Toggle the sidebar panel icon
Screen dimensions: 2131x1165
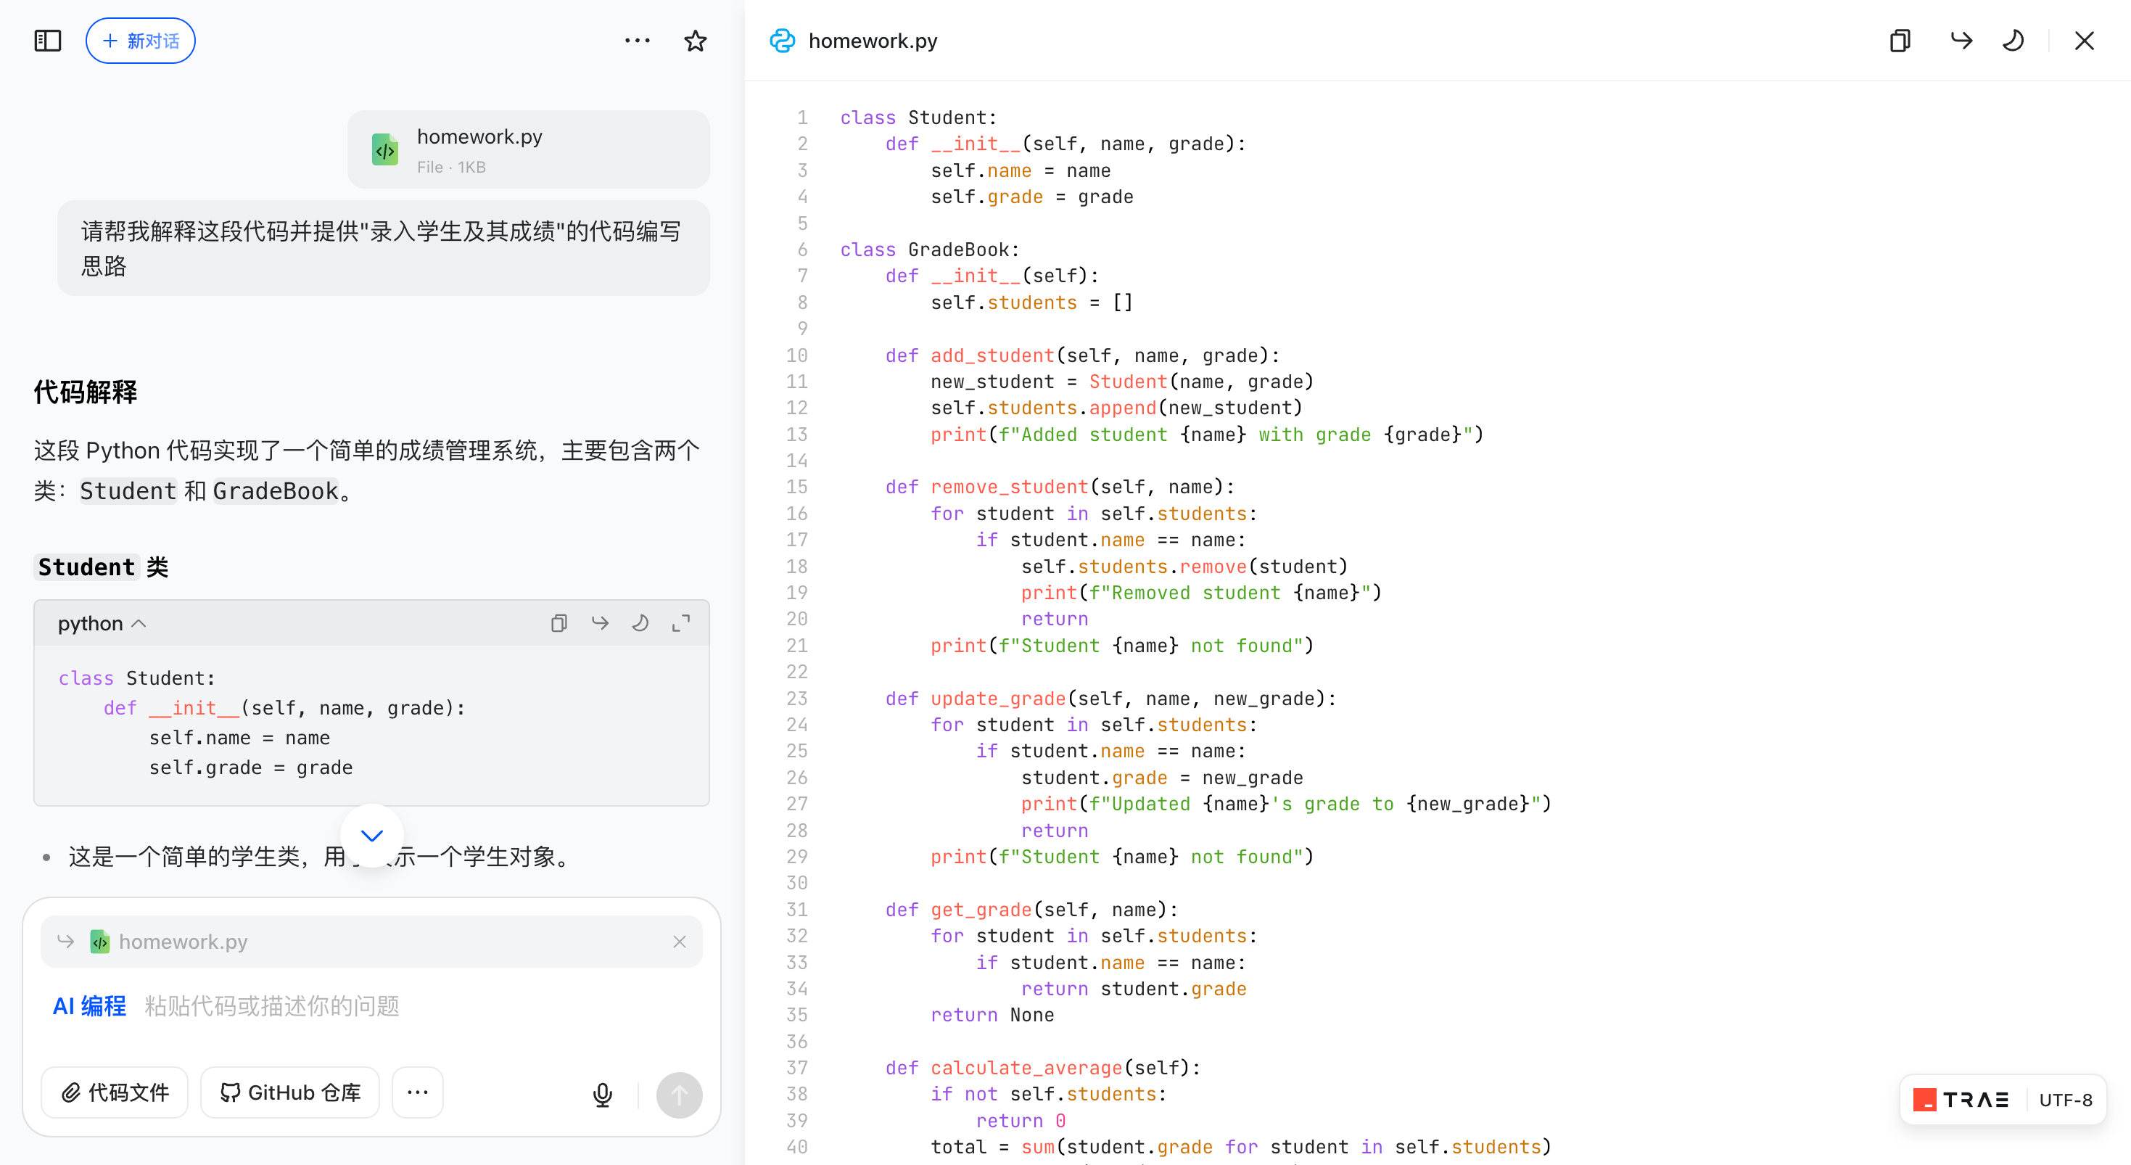pos(48,41)
